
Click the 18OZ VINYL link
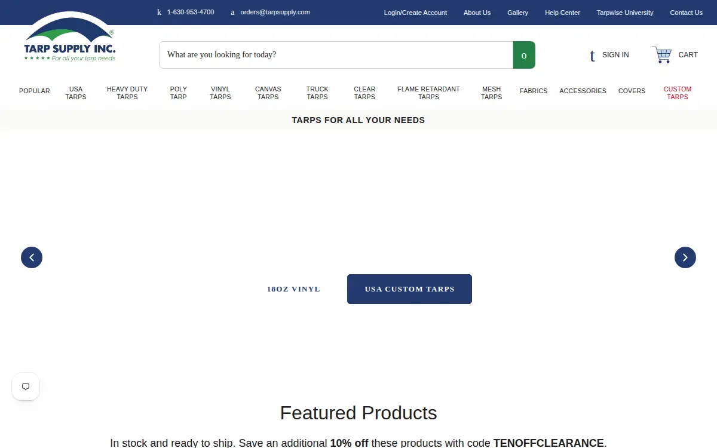[293, 289]
